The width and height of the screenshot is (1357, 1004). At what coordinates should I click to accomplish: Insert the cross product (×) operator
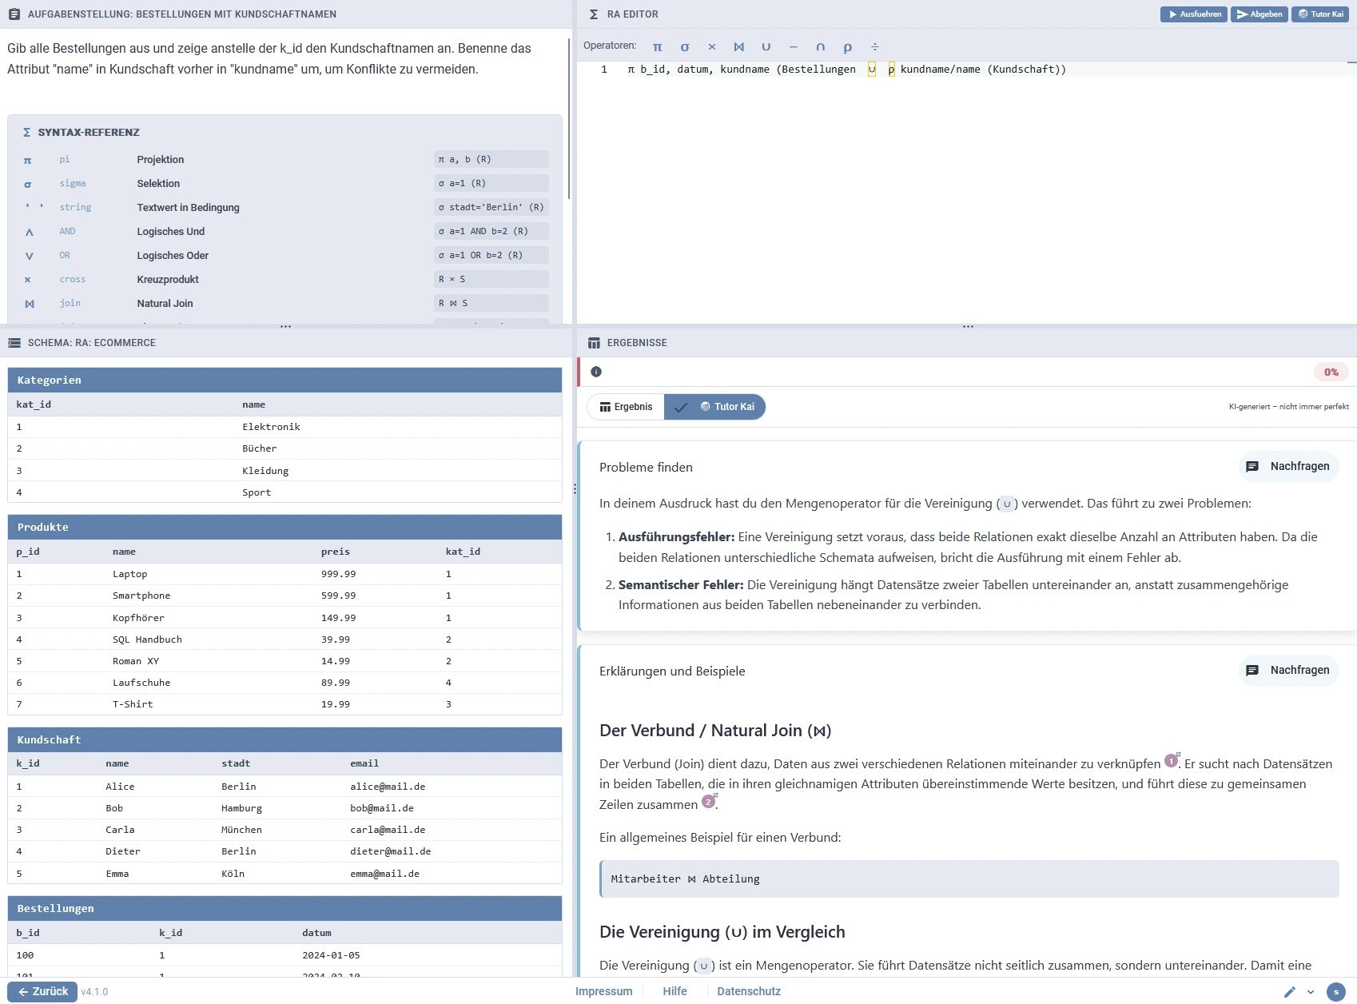[x=712, y=46]
